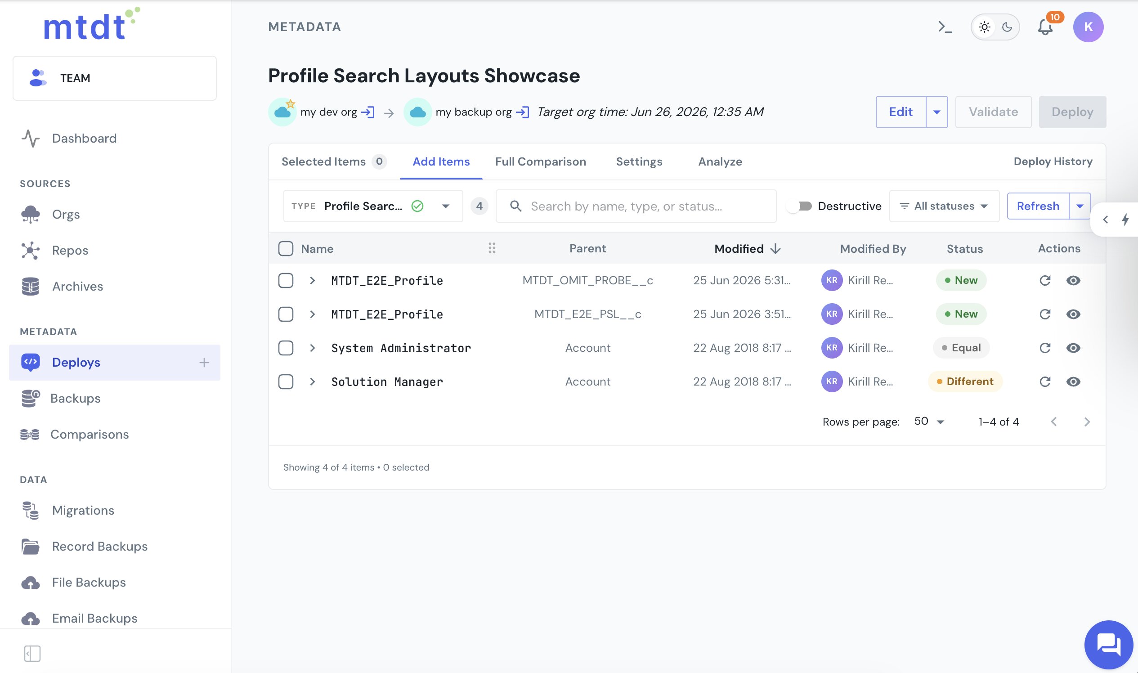Select all rows header checkbox
The height and width of the screenshot is (673, 1138).
point(286,248)
